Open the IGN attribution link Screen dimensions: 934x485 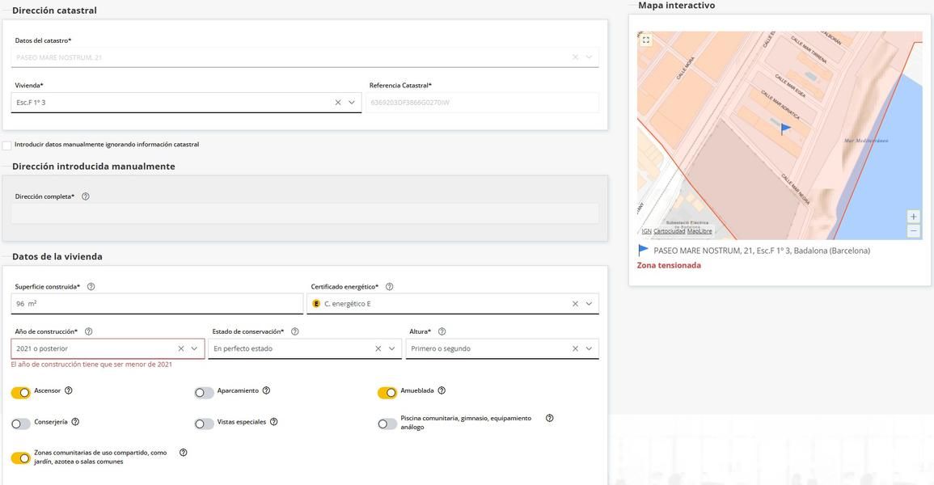[x=646, y=231]
